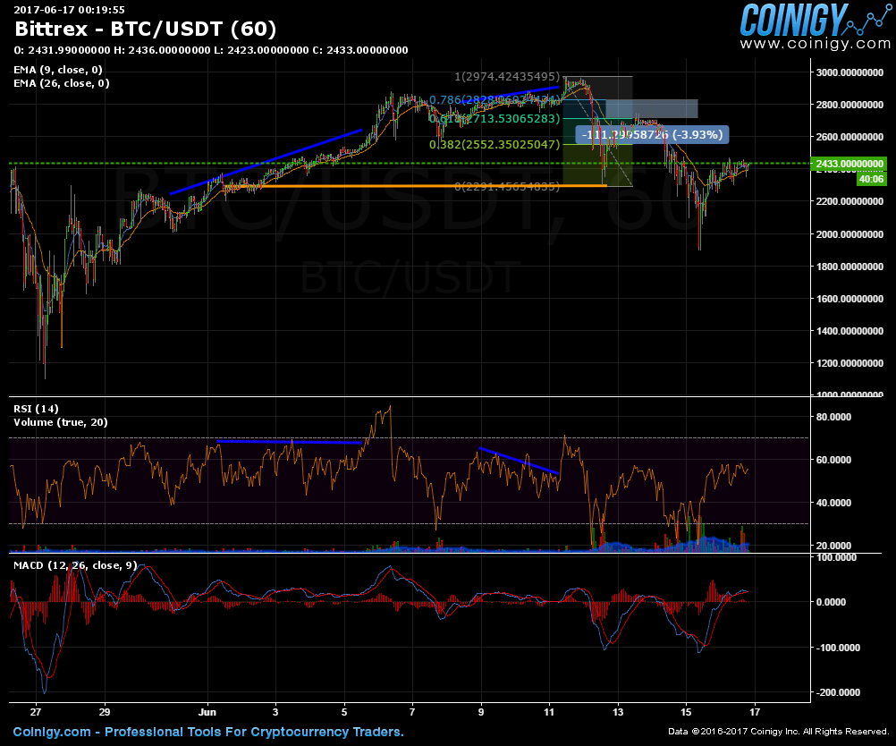896x746 pixels.
Task: Click the 1600.00000000 price axis label
Action: coord(850,299)
